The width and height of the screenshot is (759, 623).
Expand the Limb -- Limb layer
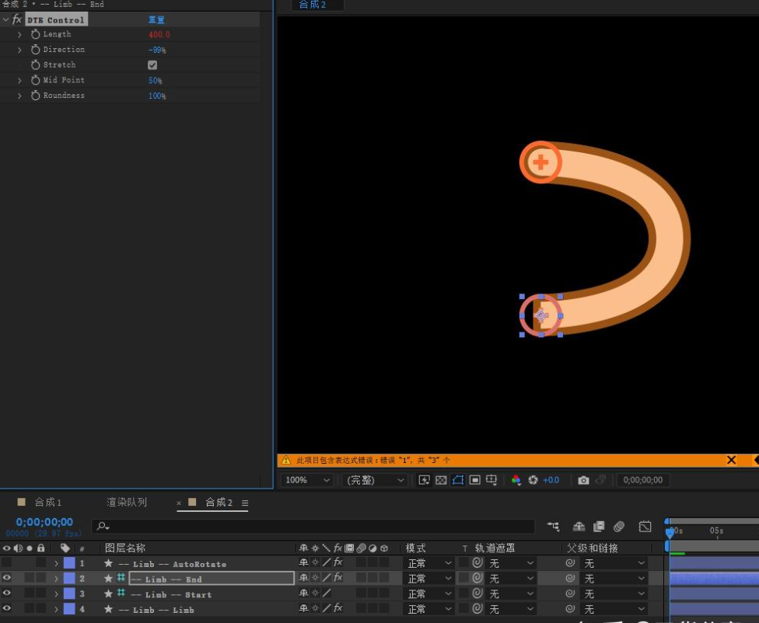[x=56, y=609]
